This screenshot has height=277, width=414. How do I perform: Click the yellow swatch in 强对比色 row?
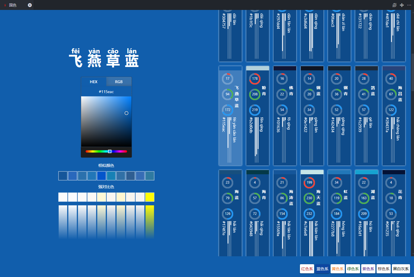click(x=150, y=197)
